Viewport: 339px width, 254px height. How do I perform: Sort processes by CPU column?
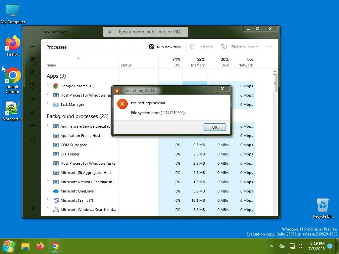[x=170, y=62]
